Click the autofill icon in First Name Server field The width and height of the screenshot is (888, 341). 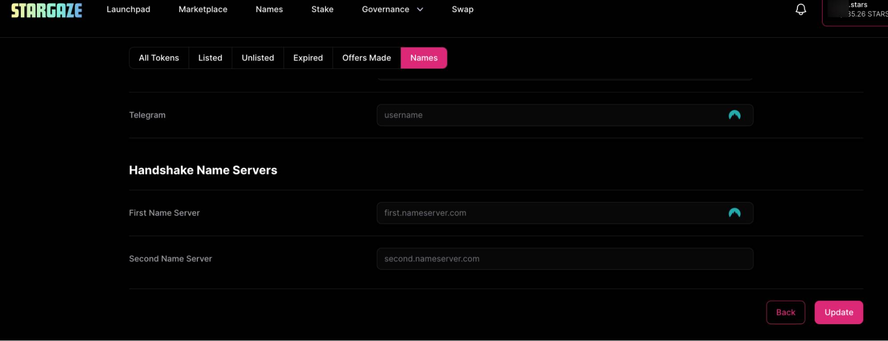734,213
